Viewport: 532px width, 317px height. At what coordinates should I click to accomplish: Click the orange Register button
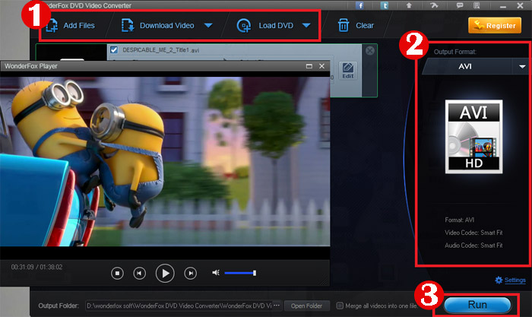(x=495, y=25)
